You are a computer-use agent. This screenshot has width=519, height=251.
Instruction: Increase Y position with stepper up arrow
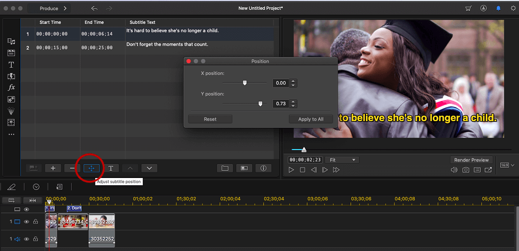pyautogui.click(x=293, y=102)
